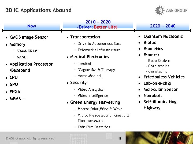
Task: Select the 'Video Analytics' sub-item
Action: (90, 90)
